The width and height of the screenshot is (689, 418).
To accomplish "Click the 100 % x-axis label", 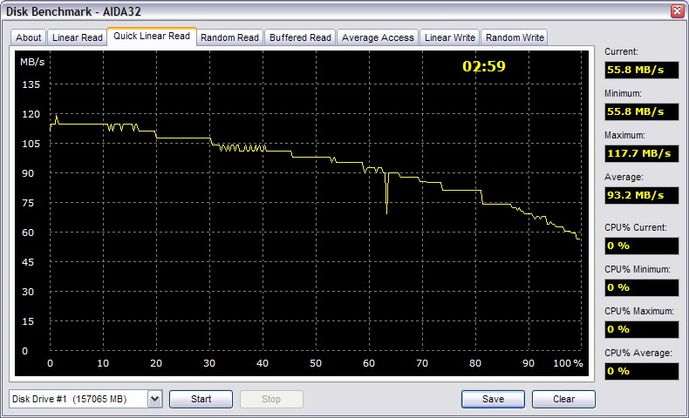I will click(x=568, y=363).
